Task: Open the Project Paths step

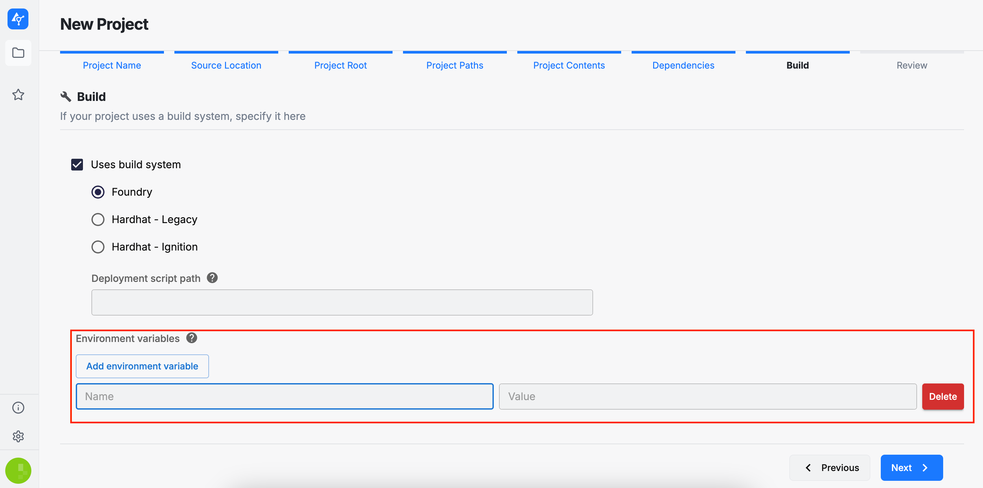Action: [x=455, y=65]
